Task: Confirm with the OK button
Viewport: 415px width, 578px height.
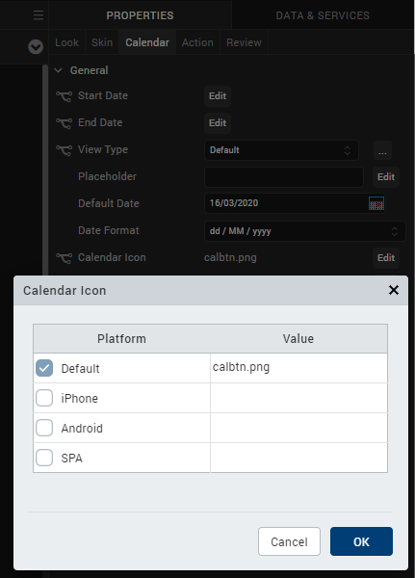Action: (361, 541)
